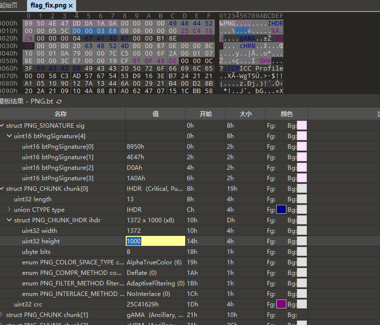Viewport: 380px width, 325px height.
Task: Collapse the struct PNG_SIGNATURE sig node
Action: pyautogui.click(x=3, y=126)
